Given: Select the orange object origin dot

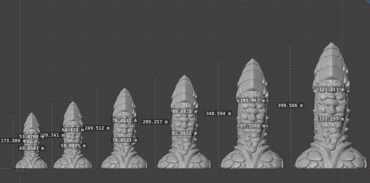Looking at the screenshot, I should 231,168.
